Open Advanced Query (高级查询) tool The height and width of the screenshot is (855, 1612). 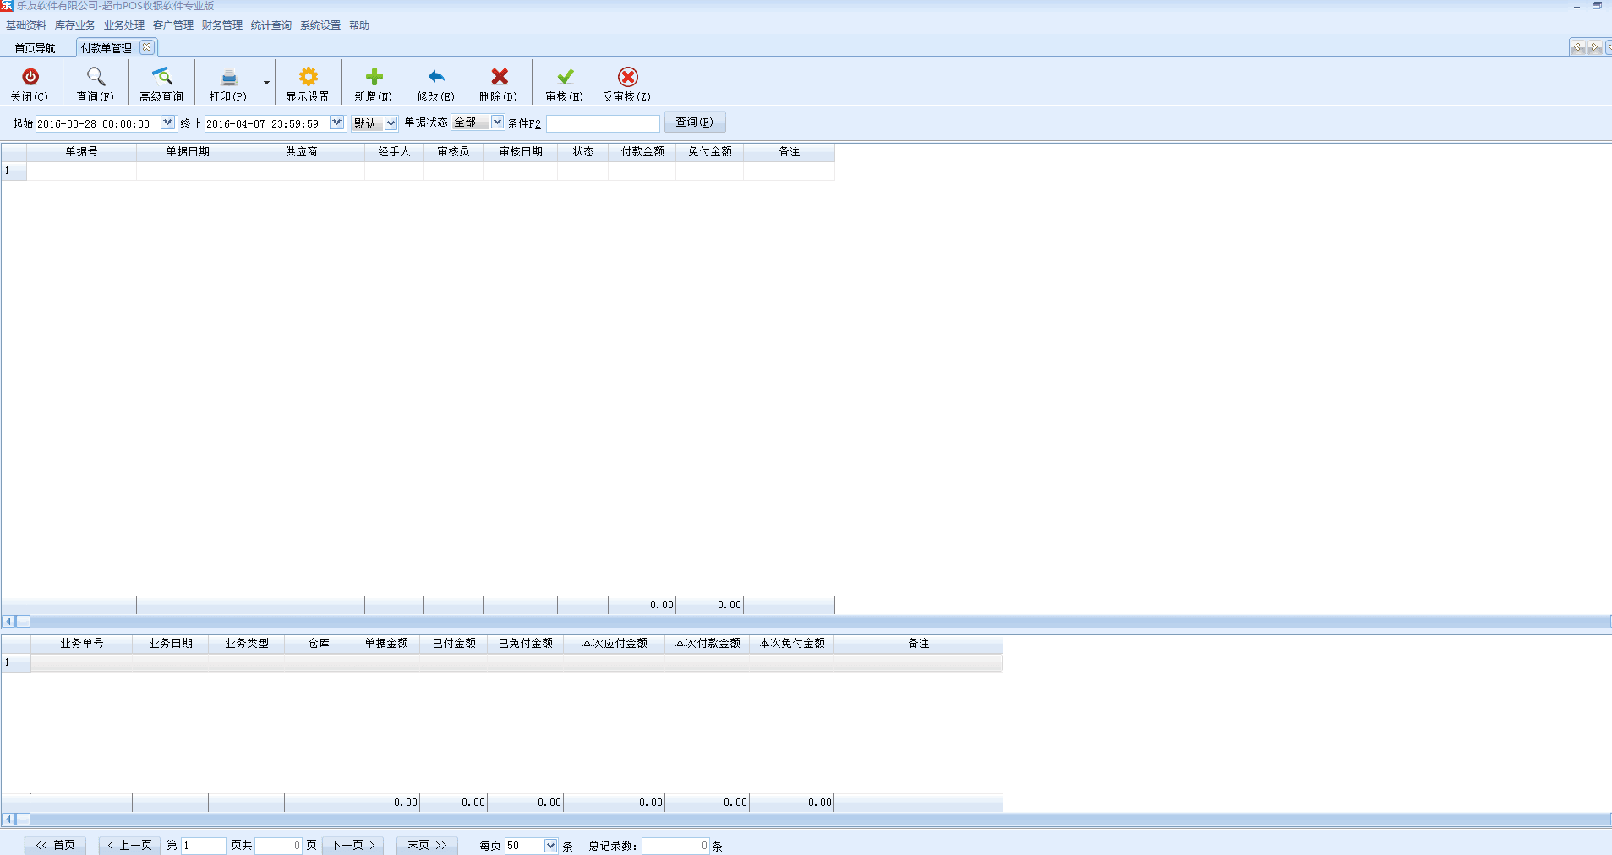point(161,78)
